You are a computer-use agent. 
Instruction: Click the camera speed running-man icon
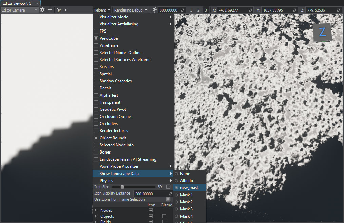(154, 10)
